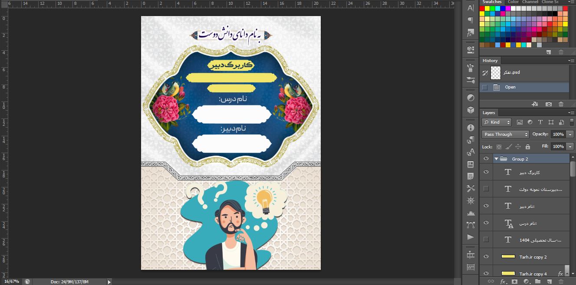Viewport: 576px width, 285px height.
Task: Open the History panel flyout menu
Action: [571, 61]
